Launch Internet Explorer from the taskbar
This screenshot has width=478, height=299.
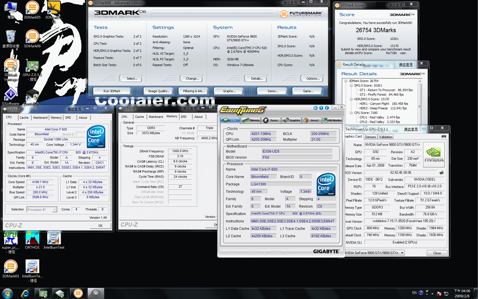pyautogui.click(x=25, y=293)
